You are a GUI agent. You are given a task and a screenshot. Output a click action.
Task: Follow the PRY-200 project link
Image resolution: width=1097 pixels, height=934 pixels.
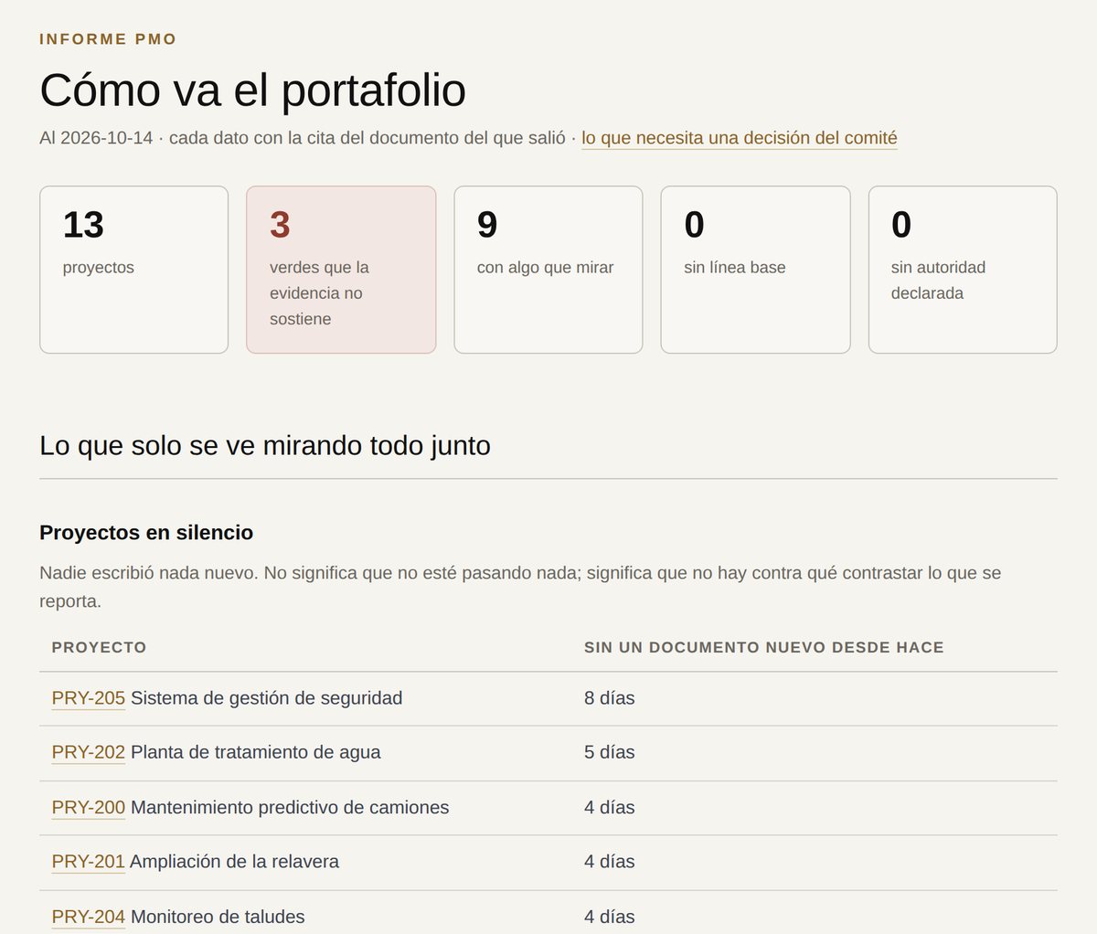pos(89,807)
